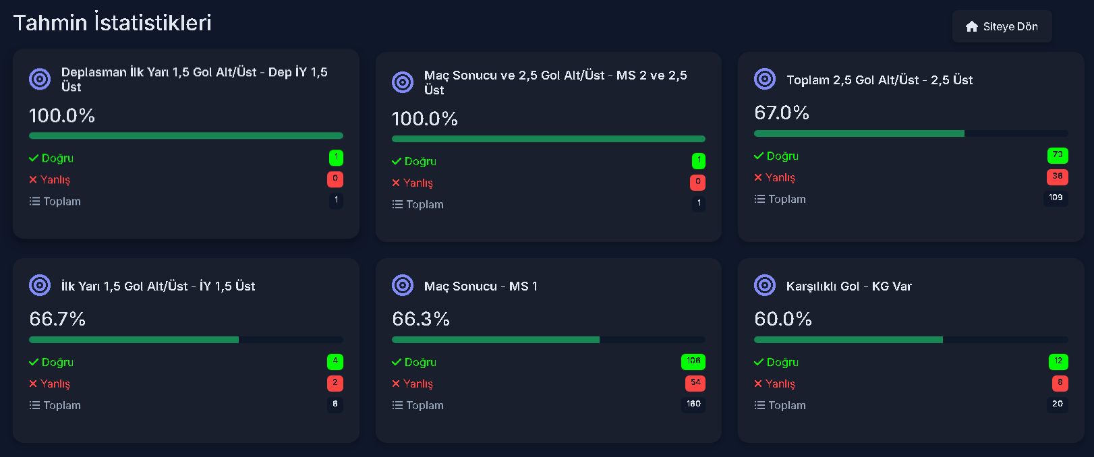
Task: Click the Maç Sonucu - MS 1 title
Action: [481, 286]
